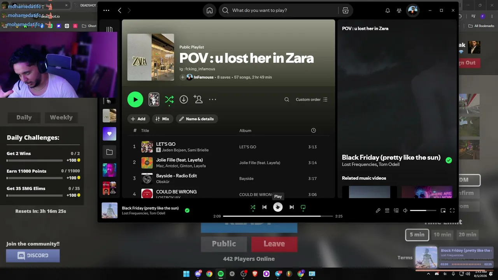Mute audio with the volume speaker icon
The width and height of the screenshot is (498, 280).
point(405,210)
